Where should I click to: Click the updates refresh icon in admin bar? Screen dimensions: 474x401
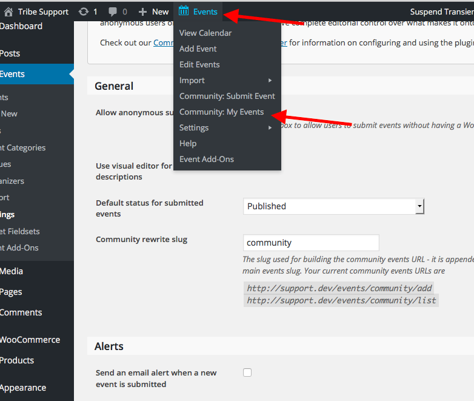pos(84,12)
